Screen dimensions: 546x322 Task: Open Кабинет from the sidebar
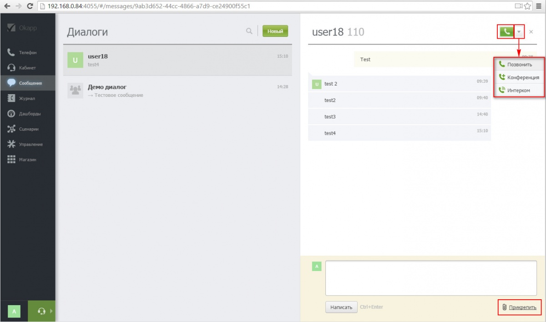pos(27,68)
